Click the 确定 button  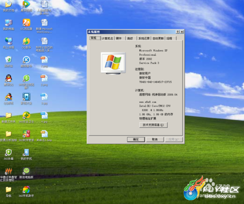point(136,139)
